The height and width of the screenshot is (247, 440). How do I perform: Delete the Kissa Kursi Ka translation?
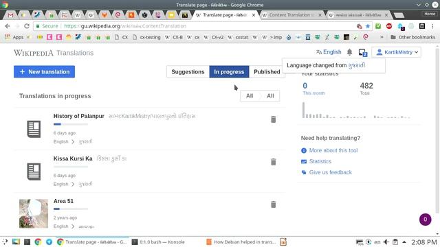(274, 162)
